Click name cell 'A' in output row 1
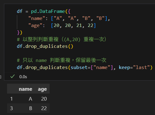The width and height of the screenshot is (155, 115). (x=30, y=99)
